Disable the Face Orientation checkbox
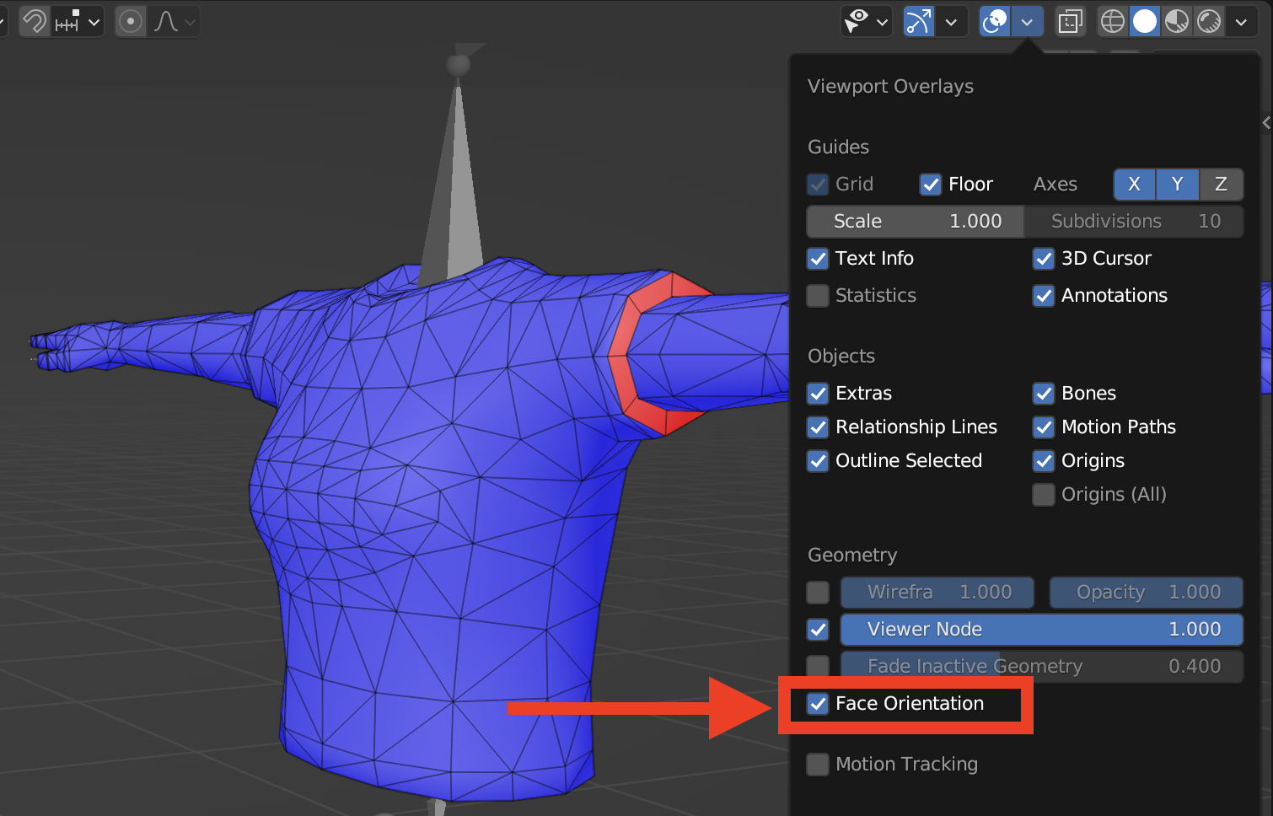Screen dimensions: 1273x816 (x=818, y=704)
